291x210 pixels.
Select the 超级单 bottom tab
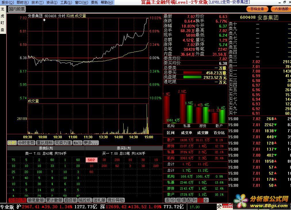click(x=70, y=200)
